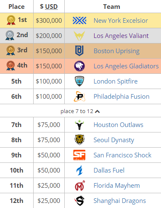
Task: Select the San Francisco Shock SF logo
Action: 79,155
